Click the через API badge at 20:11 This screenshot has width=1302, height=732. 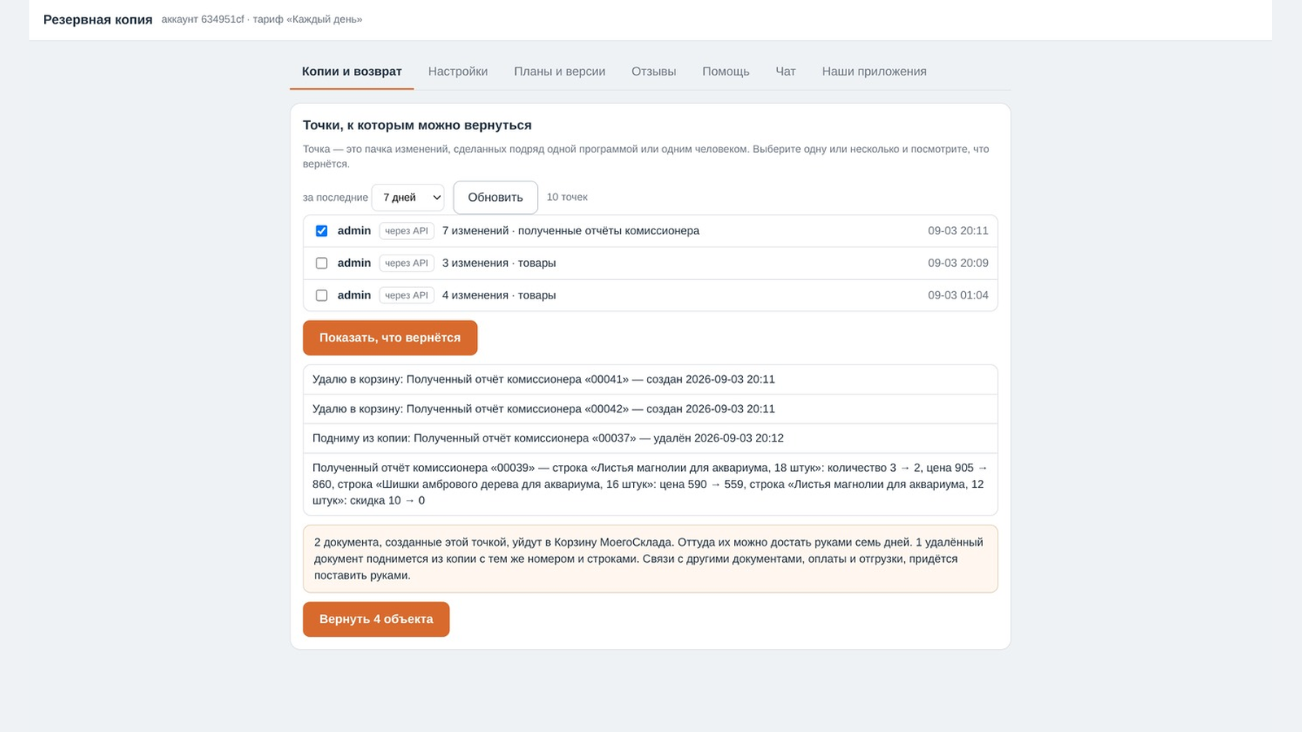[407, 231]
